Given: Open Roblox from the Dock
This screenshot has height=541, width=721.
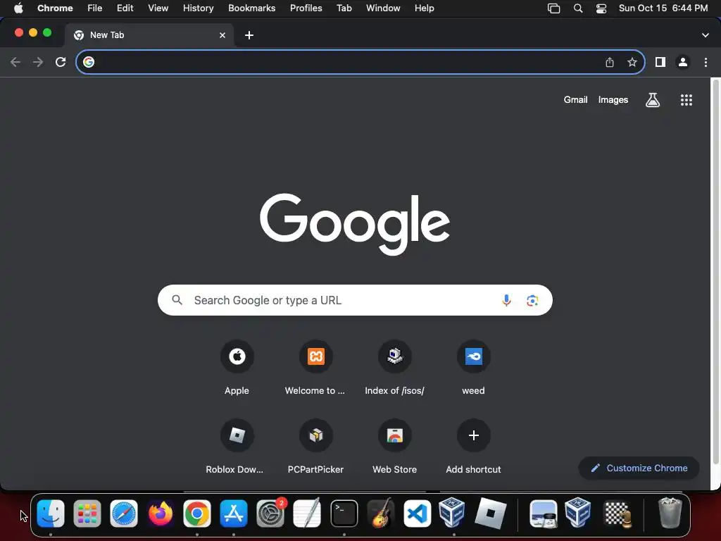Looking at the screenshot, I should 491,514.
